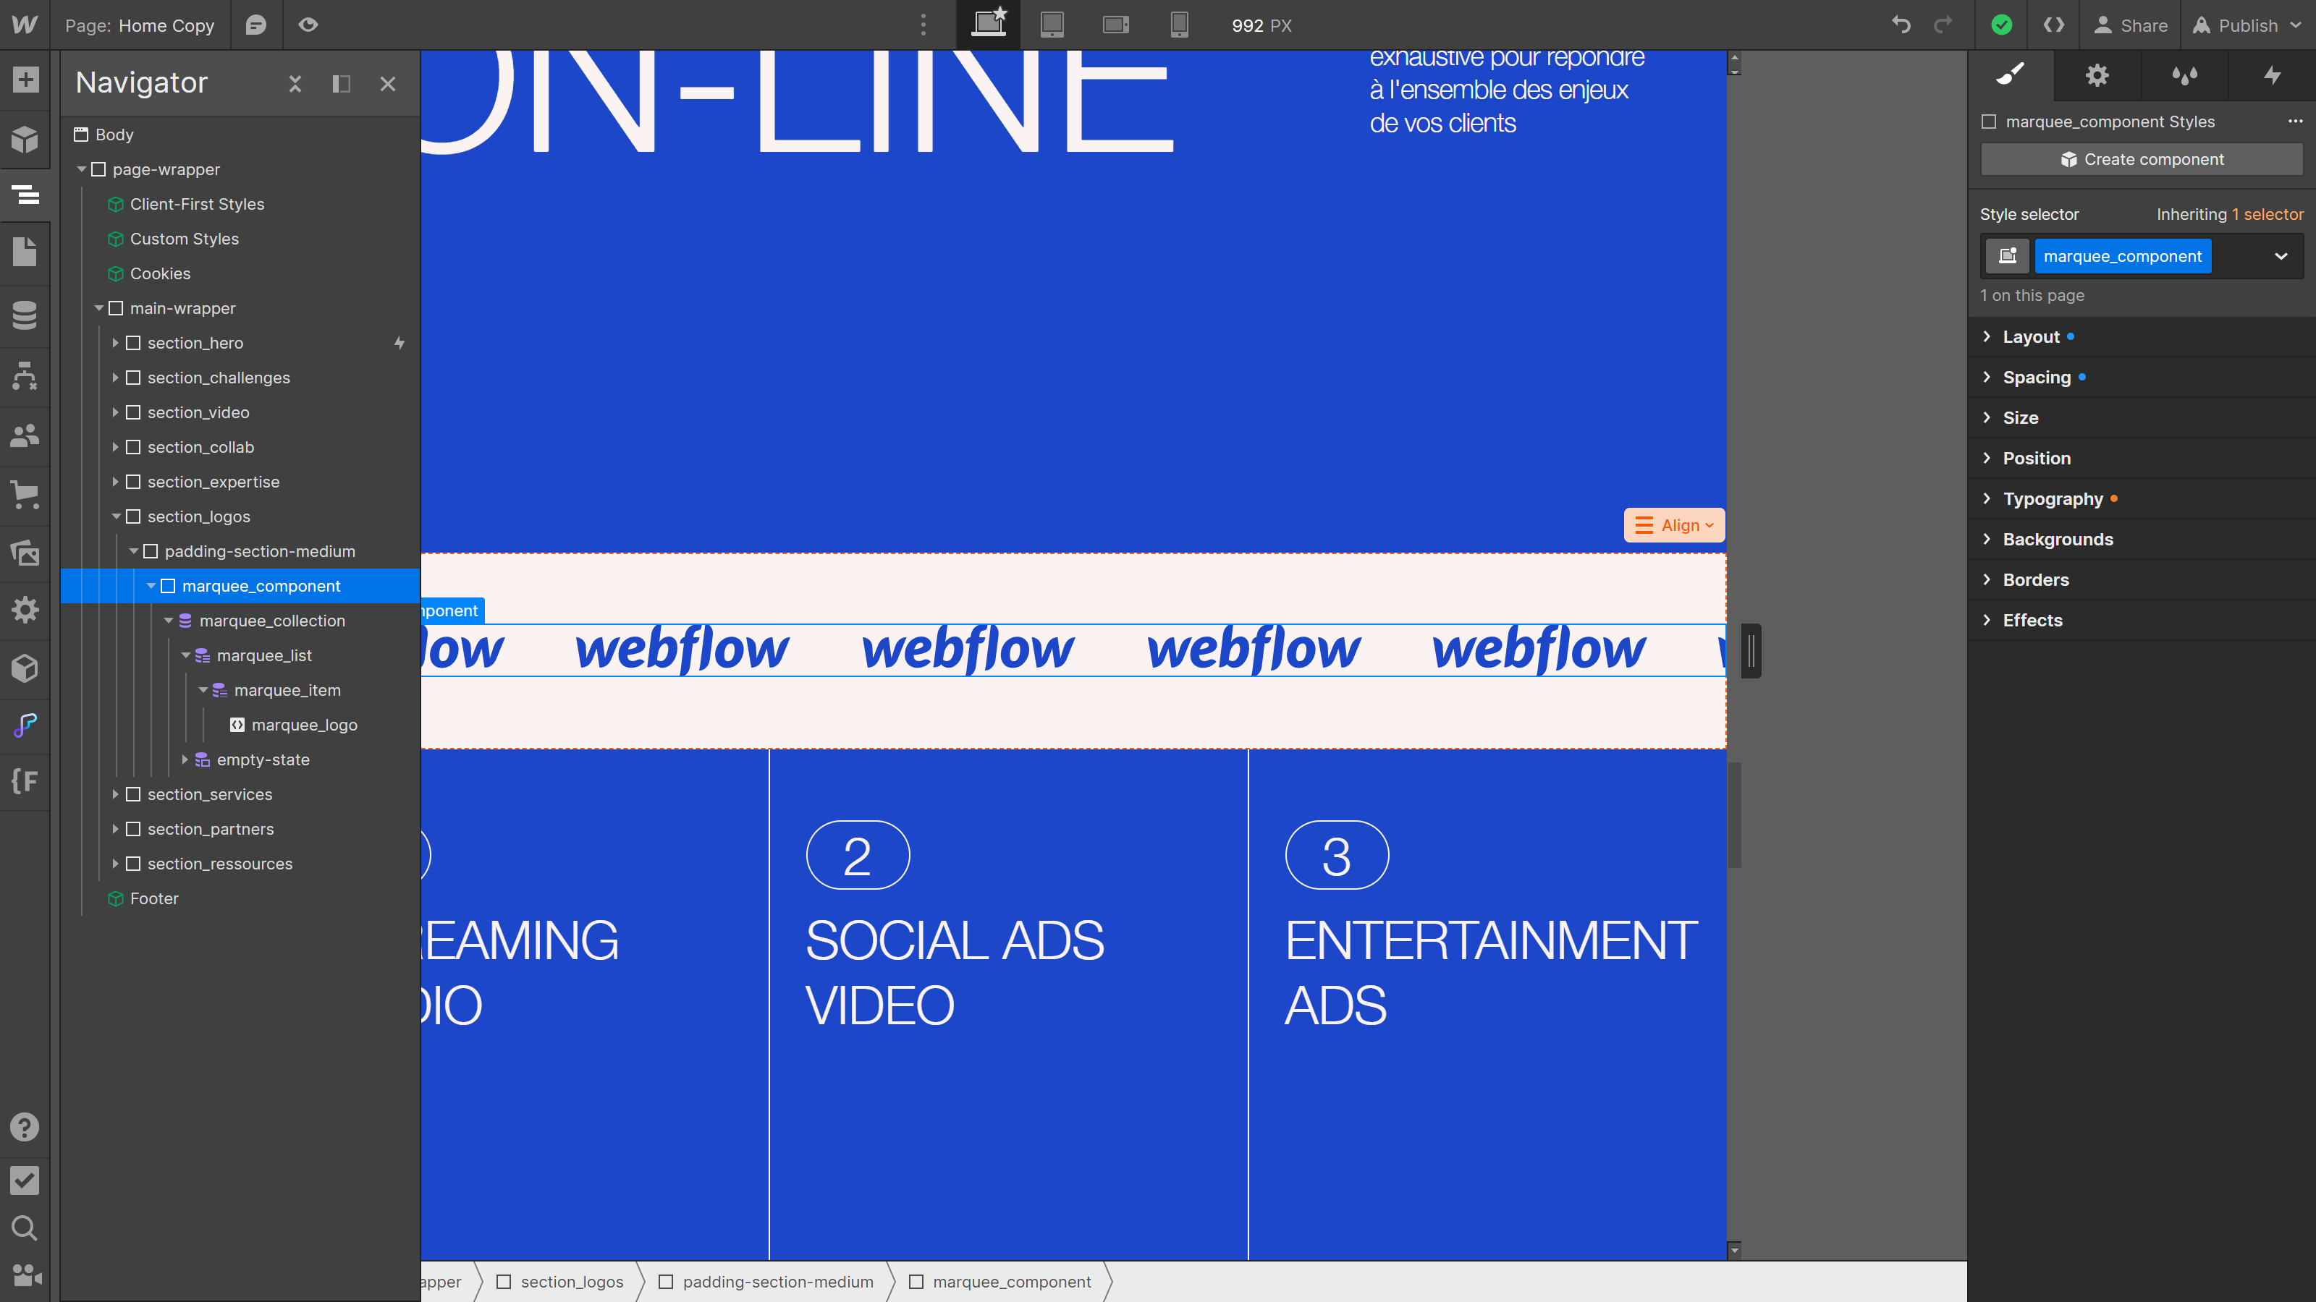Viewport: 2316px width, 1302px height.
Task: Collapse all Navigator items
Action: click(x=295, y=84)
